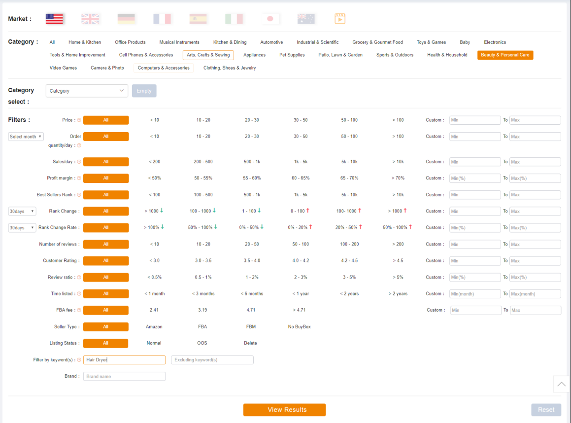Focus the Profit margin custom Max(%) field
Screen dimensions: 571x423
click(535, 178)
